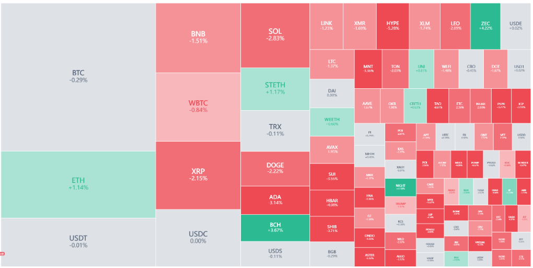Open the green BCH tile
533x268 pixels.
point(275,227)
